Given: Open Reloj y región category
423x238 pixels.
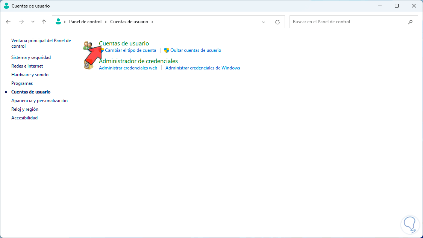Looking at the screenshot, I should (x=25, y=109).
